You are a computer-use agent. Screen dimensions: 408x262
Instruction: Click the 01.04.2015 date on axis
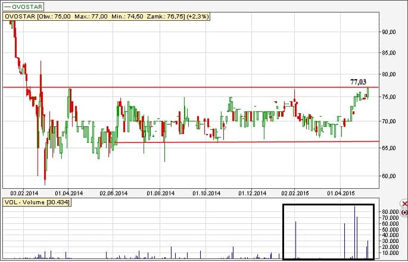pyautogui.click(x=341, y=193)
